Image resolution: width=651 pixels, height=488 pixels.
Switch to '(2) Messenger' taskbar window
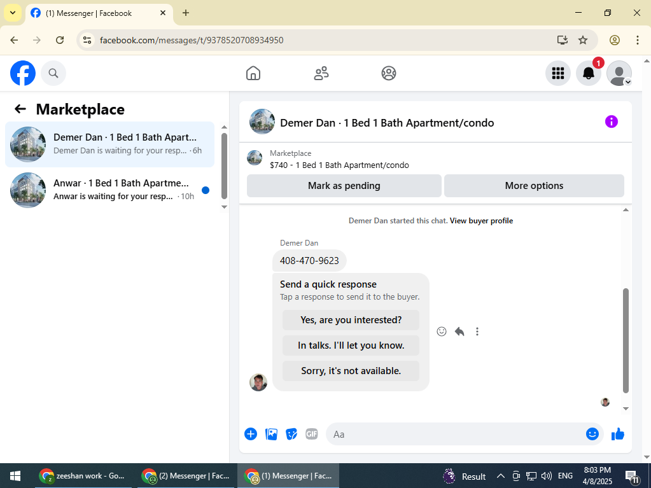click(185, 476)
